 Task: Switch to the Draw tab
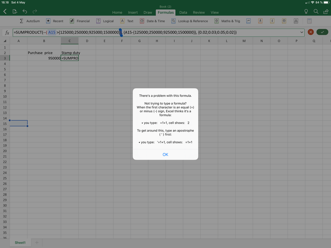(148, 13)
